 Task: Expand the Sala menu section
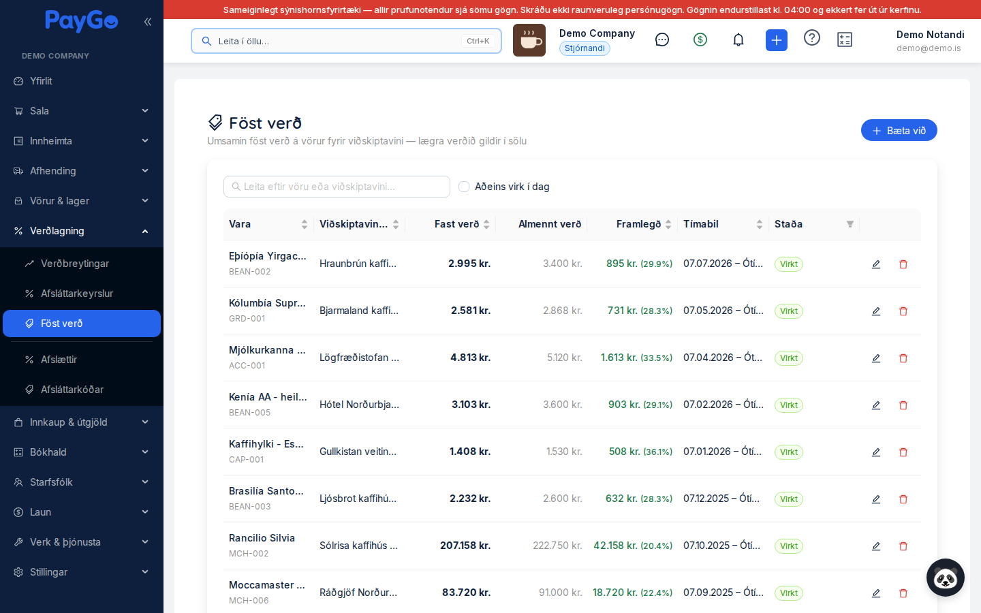click(x=82, y=111)
